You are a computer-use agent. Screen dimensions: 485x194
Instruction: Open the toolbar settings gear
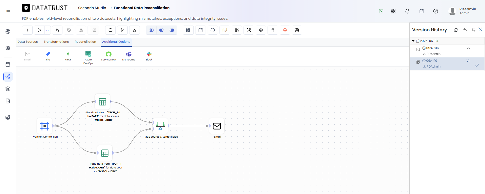(261, 30)
